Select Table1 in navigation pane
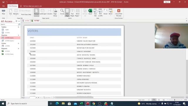Screen dimensions: 188x106 [11, 29]
